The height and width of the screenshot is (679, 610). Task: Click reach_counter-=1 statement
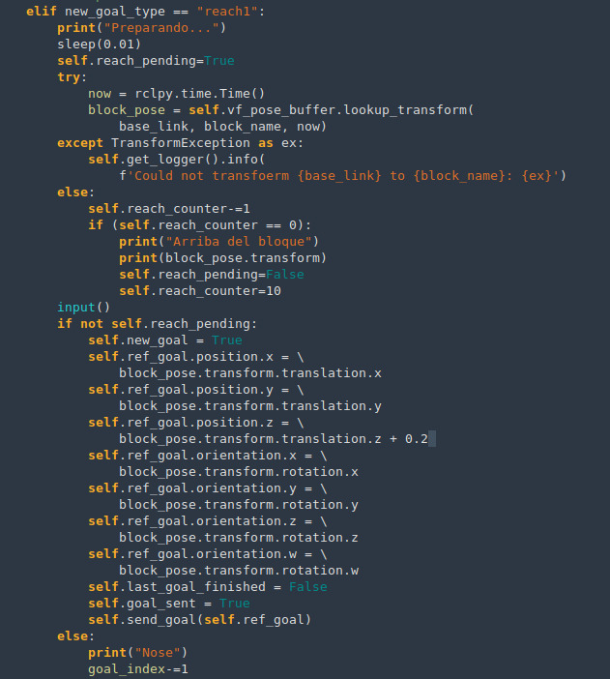(x=169, y=208)
